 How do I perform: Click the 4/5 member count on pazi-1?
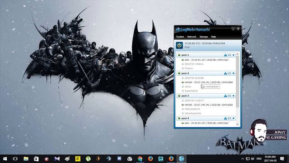tap(229, 55)
